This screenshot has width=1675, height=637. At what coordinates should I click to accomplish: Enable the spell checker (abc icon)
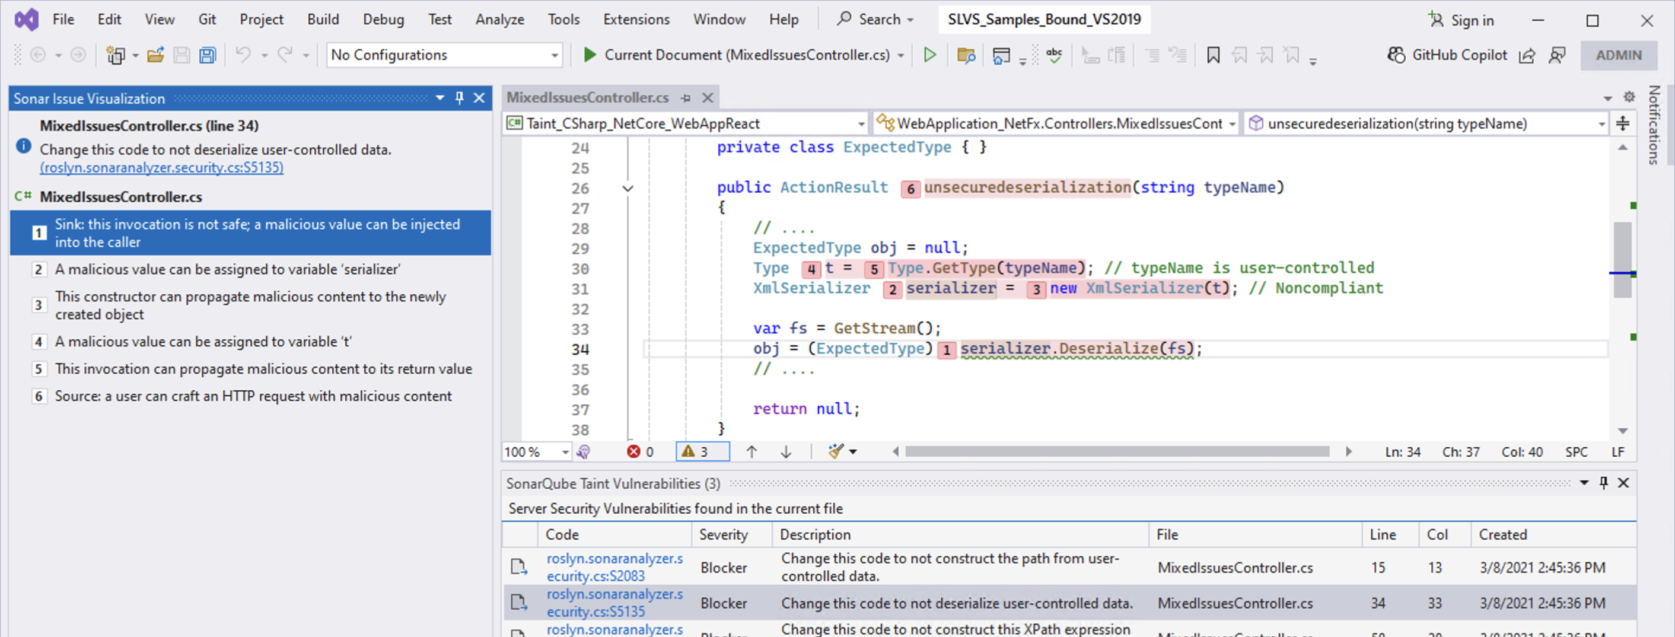(1054, 55)
